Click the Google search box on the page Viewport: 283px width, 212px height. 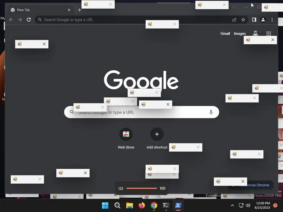141,112
